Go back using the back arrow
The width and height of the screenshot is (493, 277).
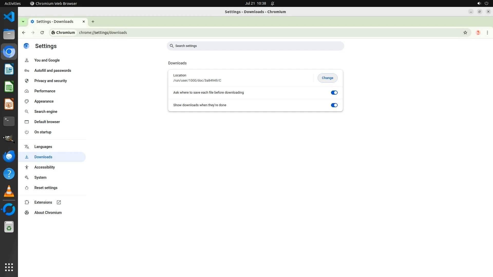(x=24, y=33)
